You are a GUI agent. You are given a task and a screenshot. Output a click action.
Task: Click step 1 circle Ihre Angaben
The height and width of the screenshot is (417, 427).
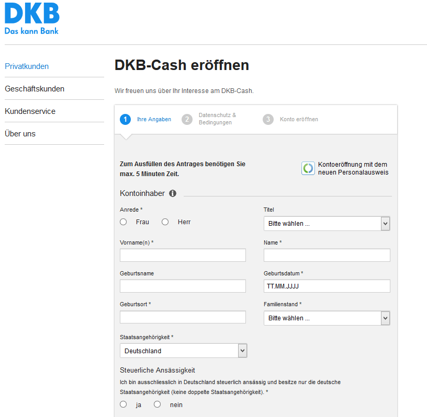[x=125, y=120]
